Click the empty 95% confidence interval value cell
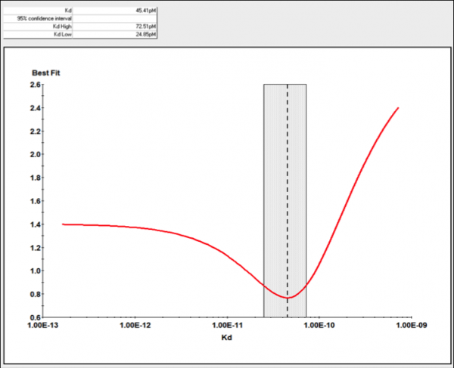 [x=117, y=19]
